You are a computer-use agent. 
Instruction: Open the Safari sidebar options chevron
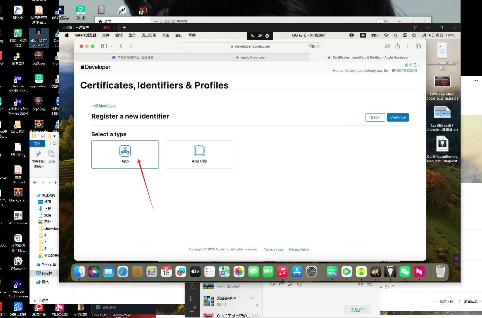click(x=112, y=46)
